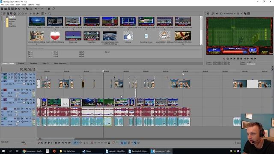
Task: Arm the first audio track for record
Action: 15,90
